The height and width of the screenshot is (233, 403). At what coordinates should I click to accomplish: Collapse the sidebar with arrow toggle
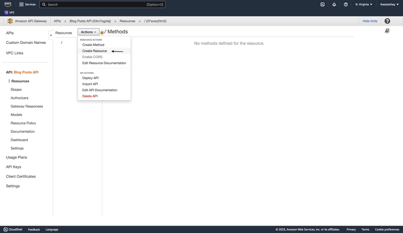pyautogui.click(x=51, y=35)
